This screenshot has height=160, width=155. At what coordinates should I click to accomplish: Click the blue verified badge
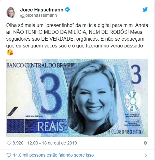[67, 10]
